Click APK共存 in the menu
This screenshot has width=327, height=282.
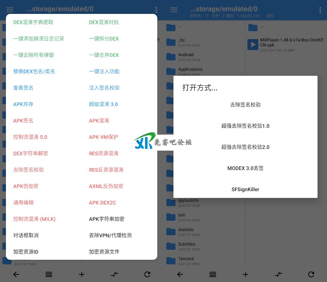point(23,104)
